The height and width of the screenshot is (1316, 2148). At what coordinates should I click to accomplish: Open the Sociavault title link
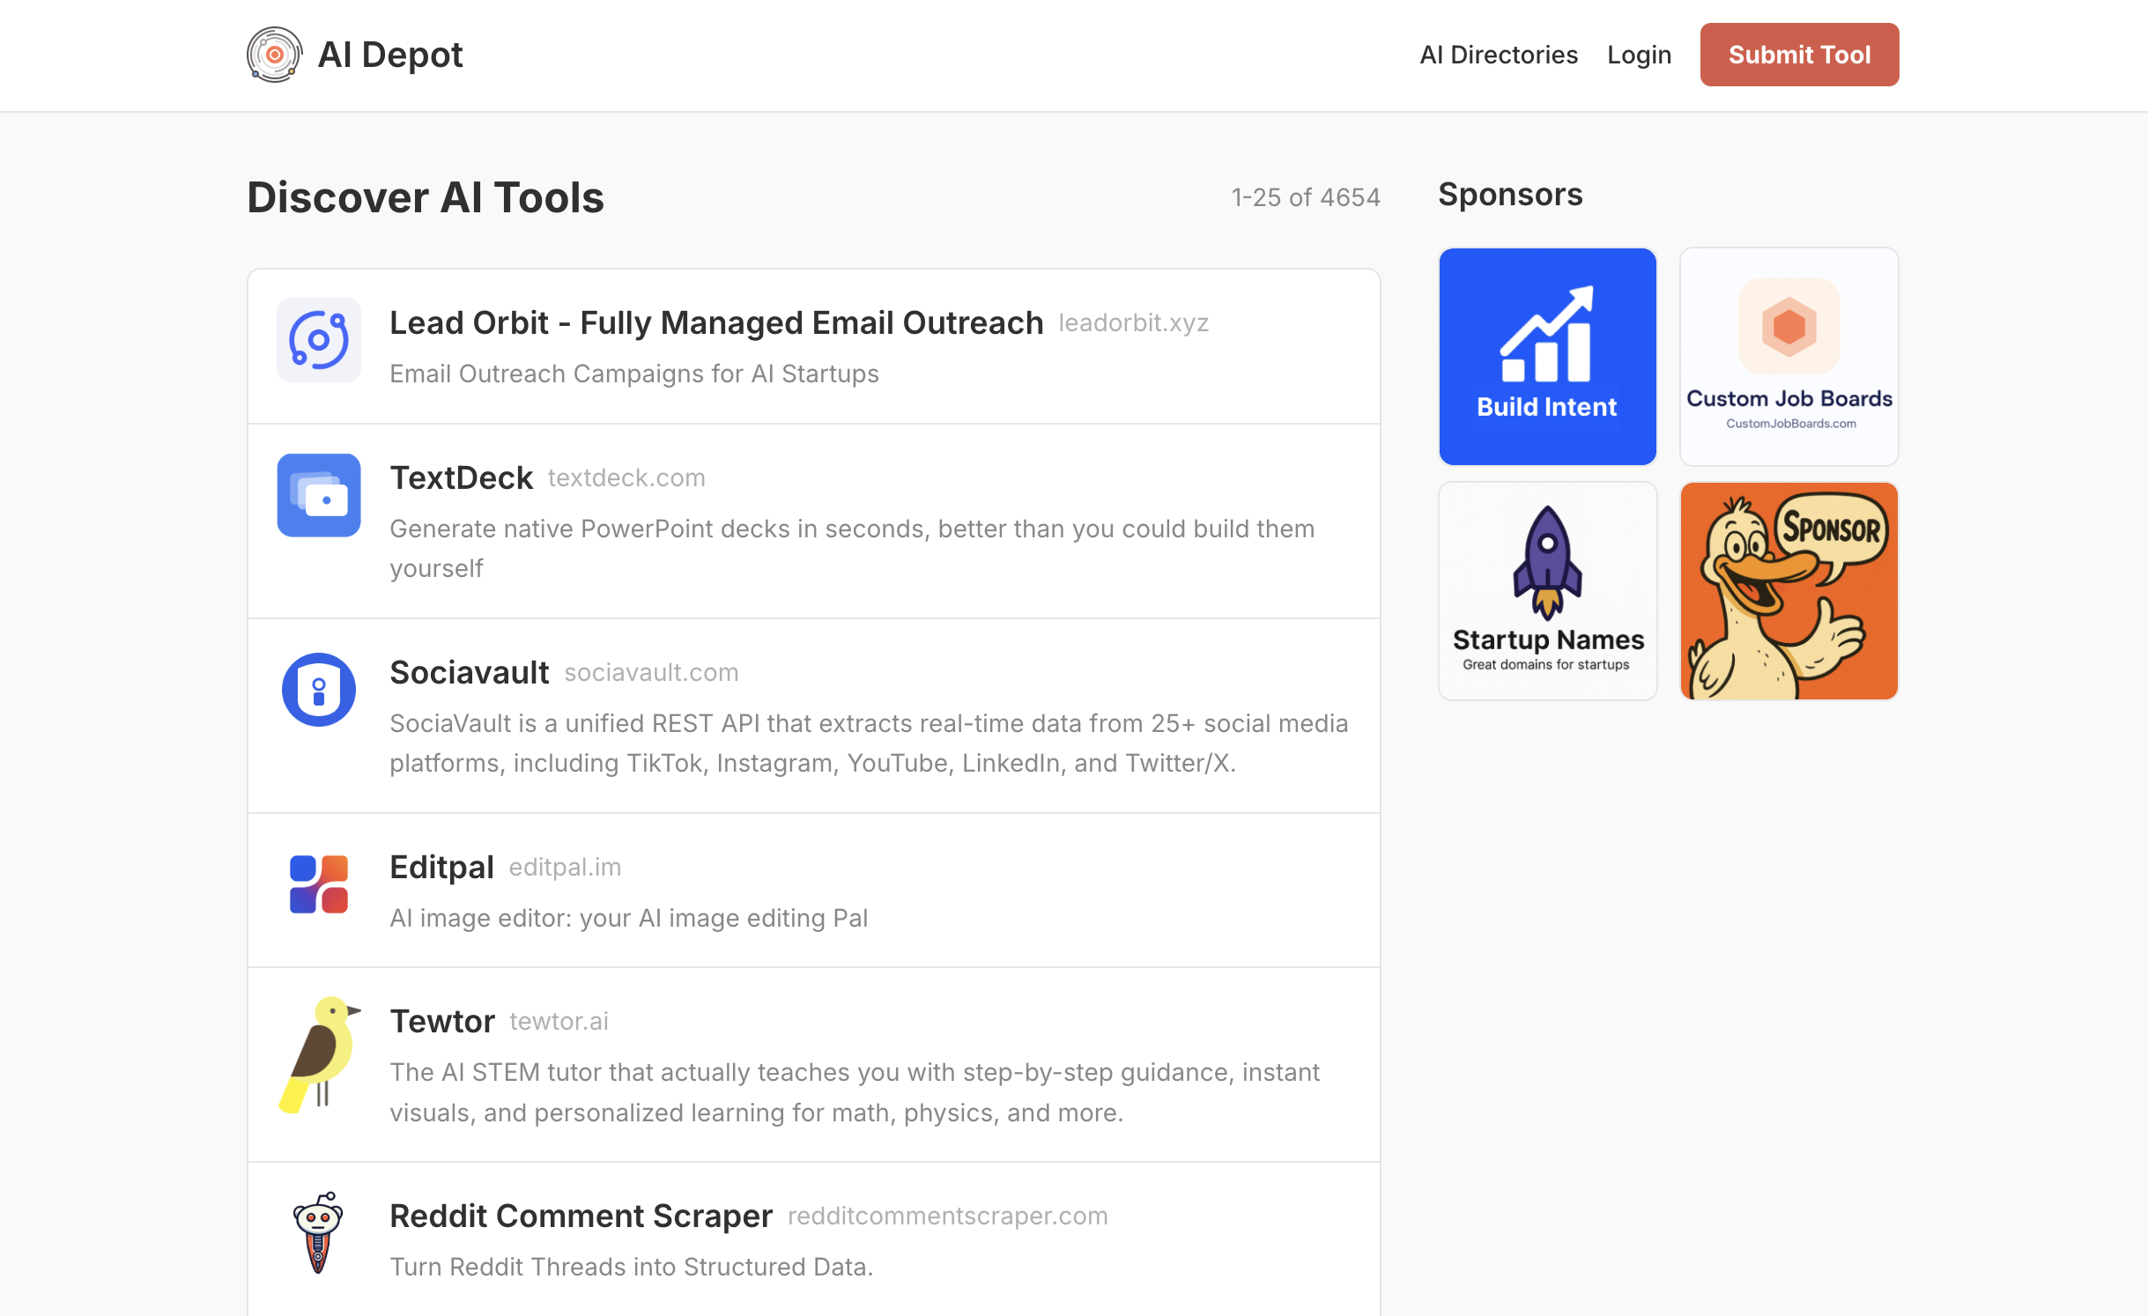click(x=469, y=673)
